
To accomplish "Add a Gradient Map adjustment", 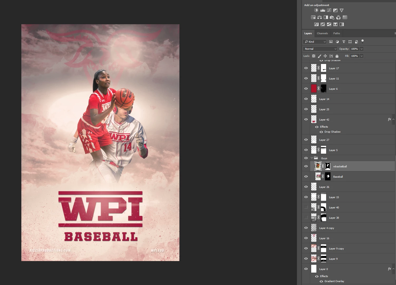I will point(342,24).
